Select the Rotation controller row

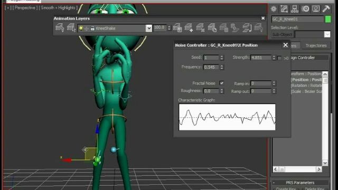[306, 85]
